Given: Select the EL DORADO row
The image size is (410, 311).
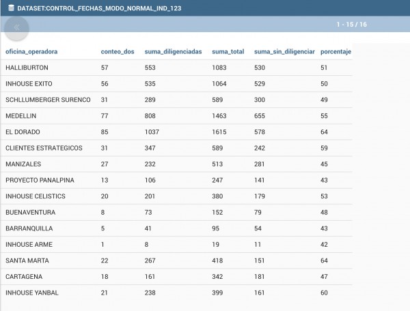Looking at the screenshot, I should tap(176, 132).
